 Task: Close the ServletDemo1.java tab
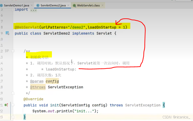click(x=32, y=5)
